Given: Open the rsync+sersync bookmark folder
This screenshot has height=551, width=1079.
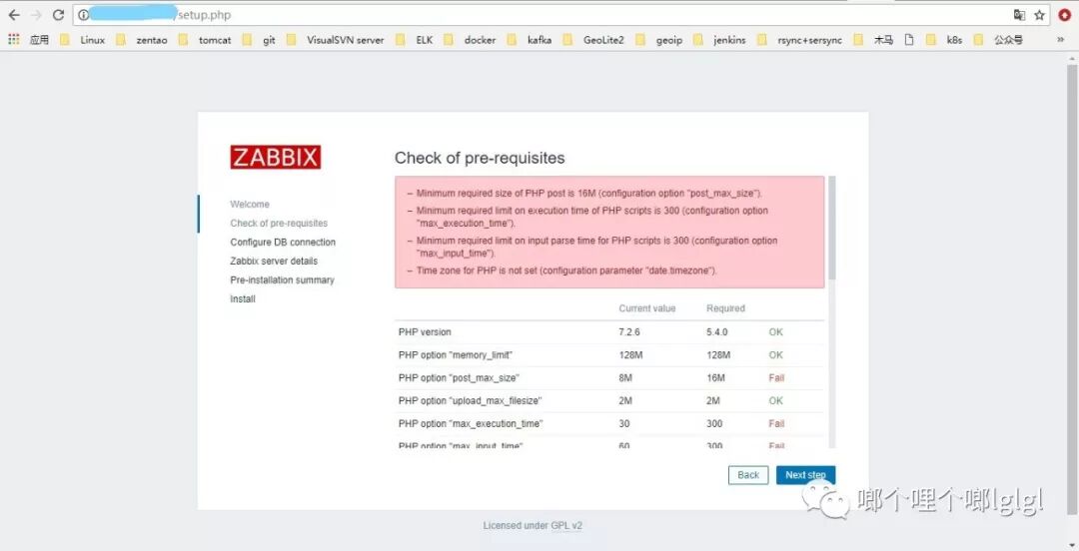Looking at the screenshot, I should [x=799, y=40].
